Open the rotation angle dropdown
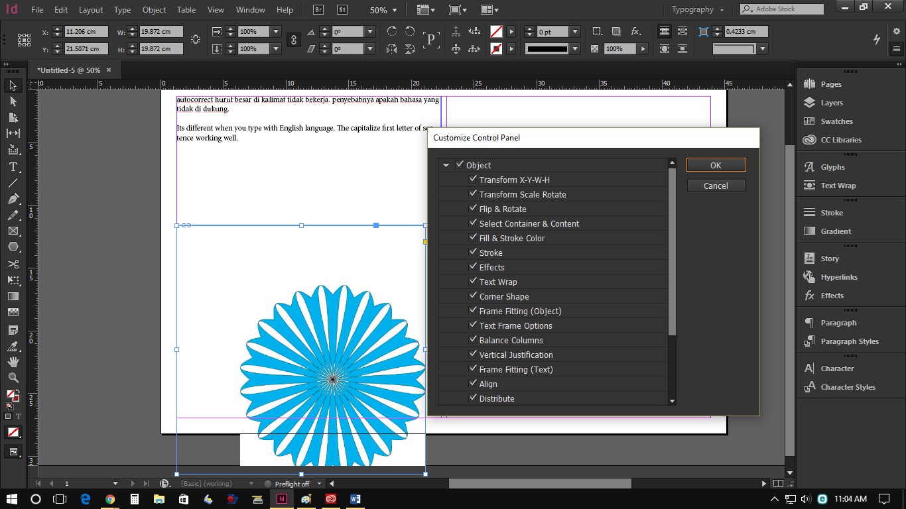 click(x=370, y=32)
